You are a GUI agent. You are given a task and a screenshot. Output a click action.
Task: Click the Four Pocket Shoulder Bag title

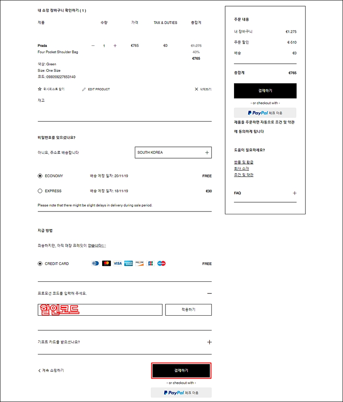[x=58, y=52]
